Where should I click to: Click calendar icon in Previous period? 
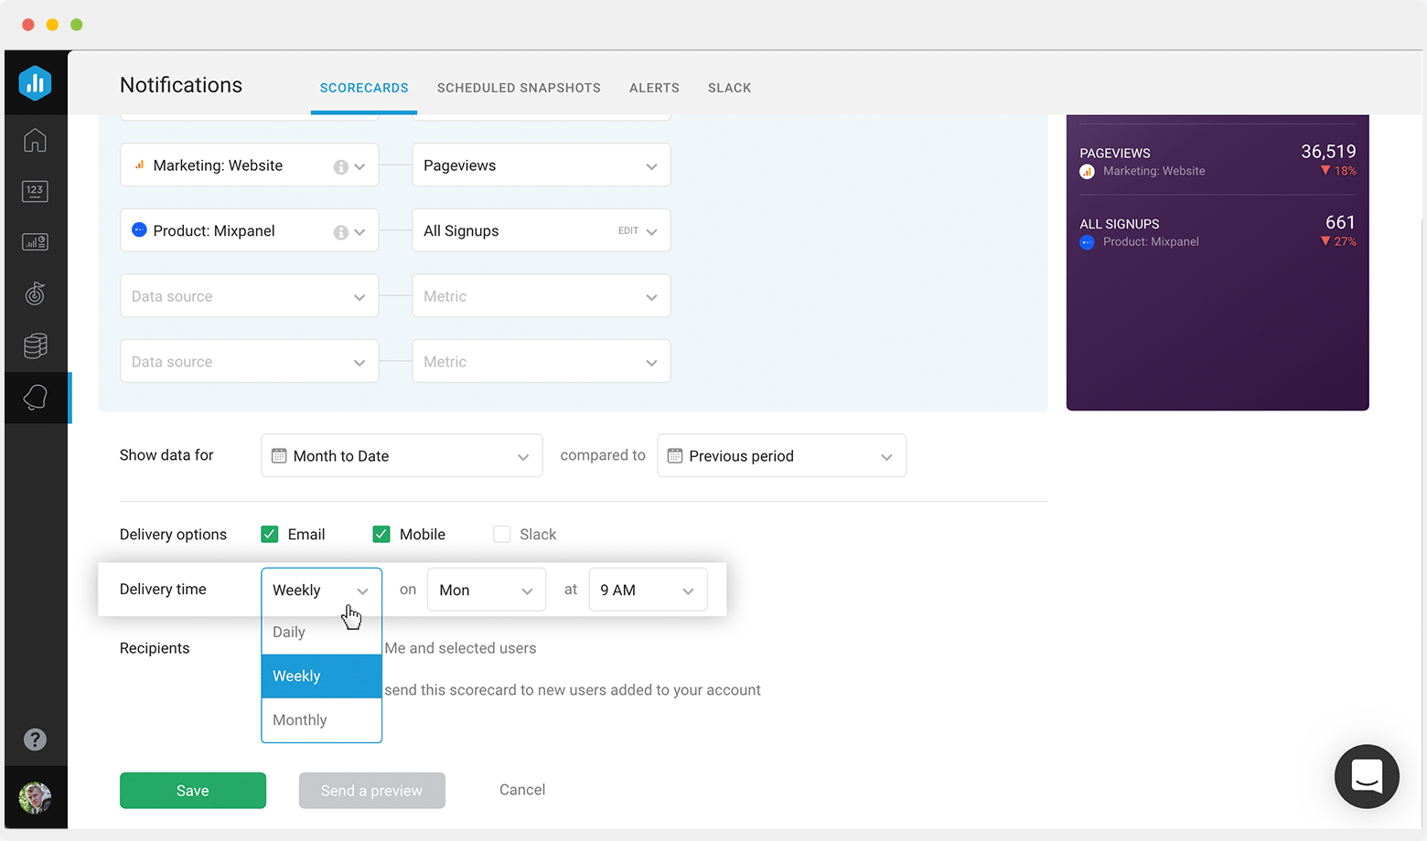pos(675,455)
